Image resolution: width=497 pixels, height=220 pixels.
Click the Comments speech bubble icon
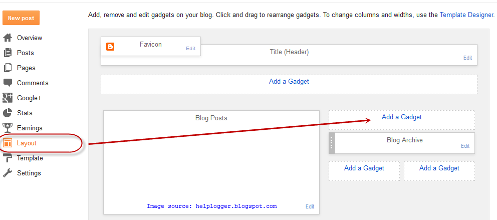[x=8, y=83]
